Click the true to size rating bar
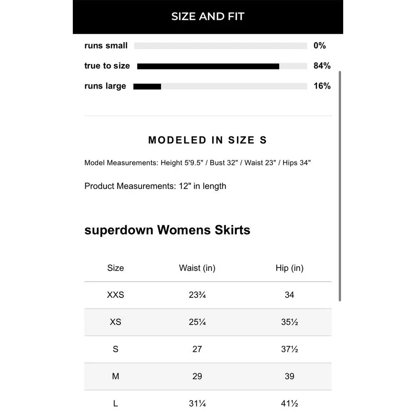Image resolution: width=416 pixels, height=416 pixels. [222, 66]
